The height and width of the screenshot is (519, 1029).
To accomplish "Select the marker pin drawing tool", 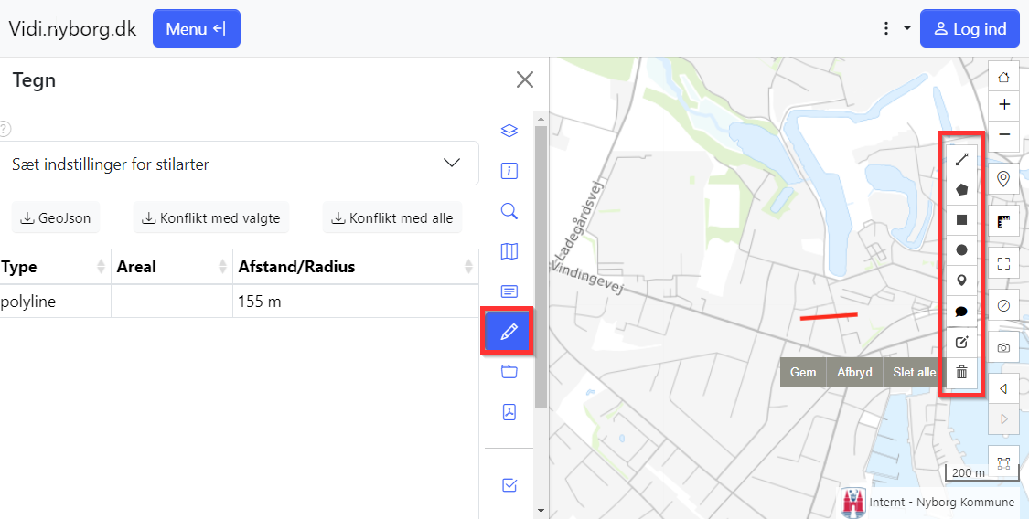I will (961, 281).
